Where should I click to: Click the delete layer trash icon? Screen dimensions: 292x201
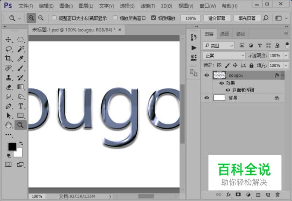(x=278, y=195)
